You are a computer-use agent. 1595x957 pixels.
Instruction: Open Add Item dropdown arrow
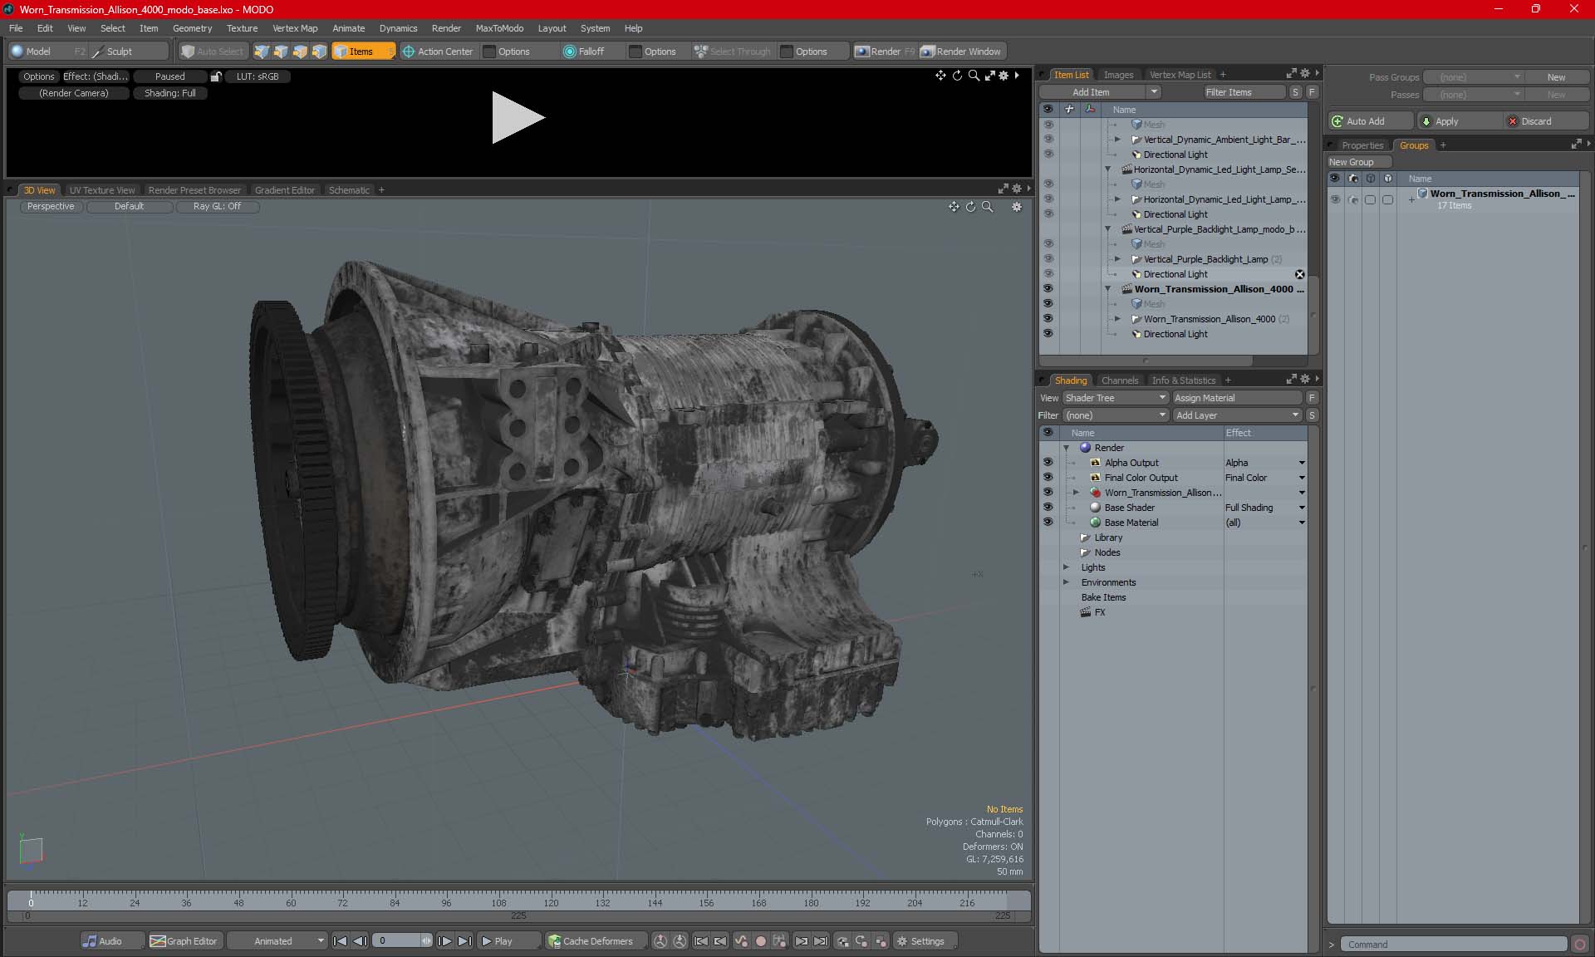[x=1154, y=92]
